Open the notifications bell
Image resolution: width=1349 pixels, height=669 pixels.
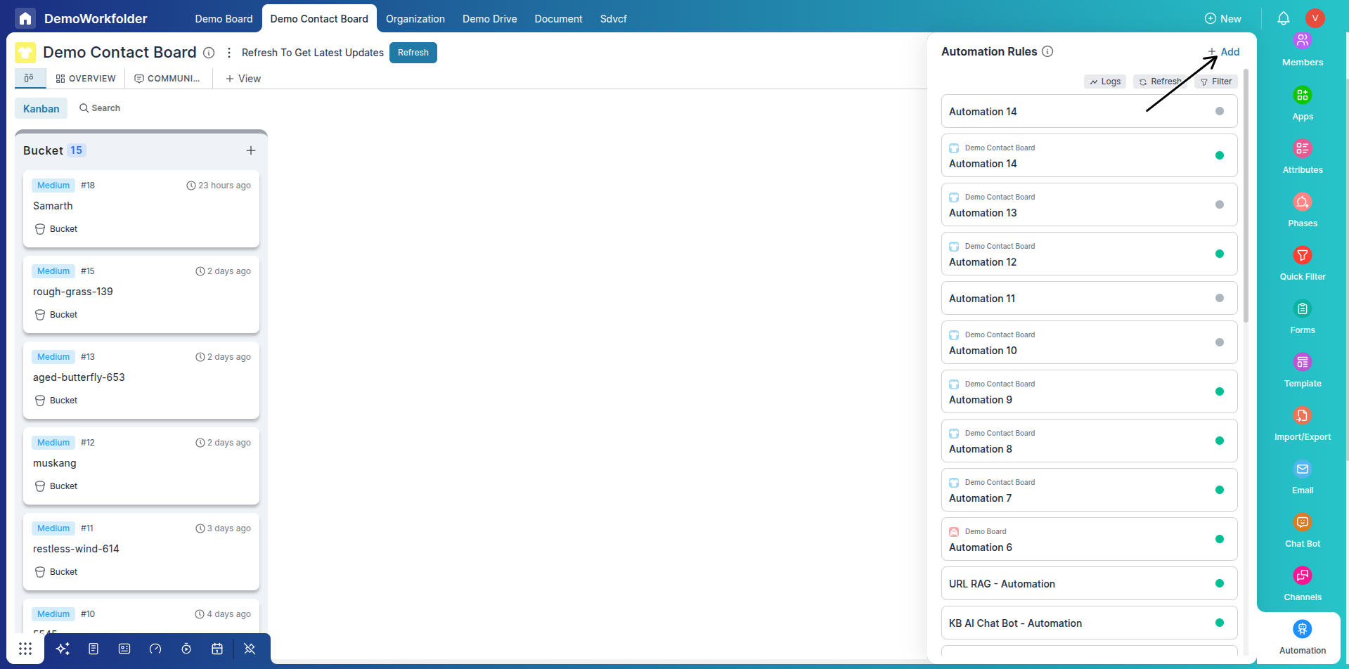[x=1284, y=18]
